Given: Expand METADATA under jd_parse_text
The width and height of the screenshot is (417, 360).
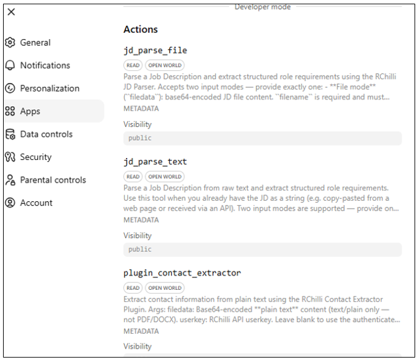Looking at the screenshot, I should point(141,220).
